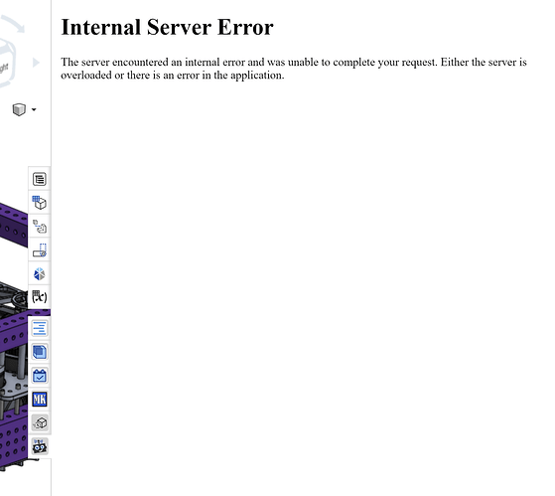
Task: Open the blue stacked-squares app icon
Action: click(40, 352)
